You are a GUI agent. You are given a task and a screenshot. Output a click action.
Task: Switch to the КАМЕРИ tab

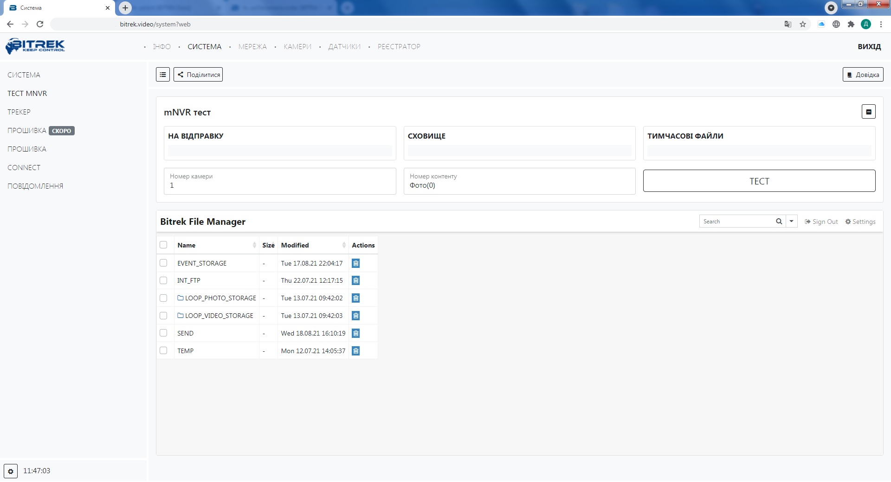(x=297, y=47)
